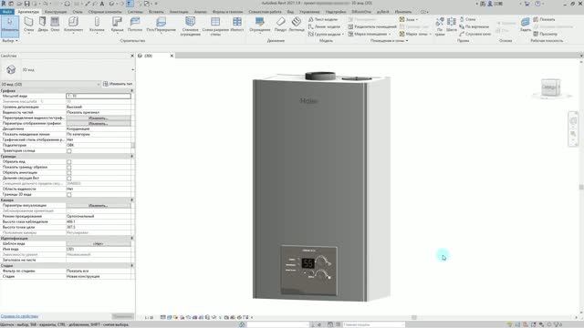
Task: Click the ViewCube in the 3D view
Action: click(x=550, y=87)
